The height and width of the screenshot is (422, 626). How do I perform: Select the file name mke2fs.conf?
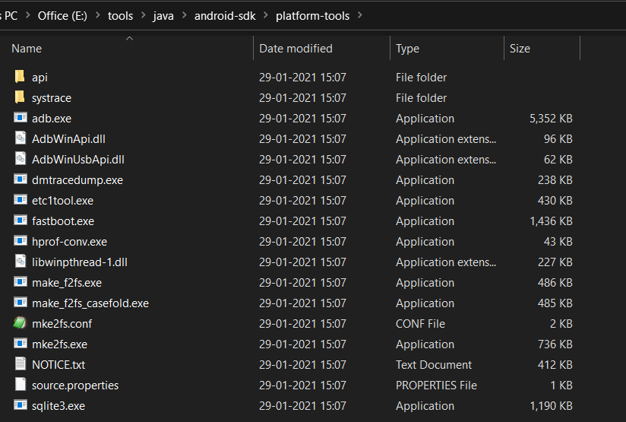(62, 324)
